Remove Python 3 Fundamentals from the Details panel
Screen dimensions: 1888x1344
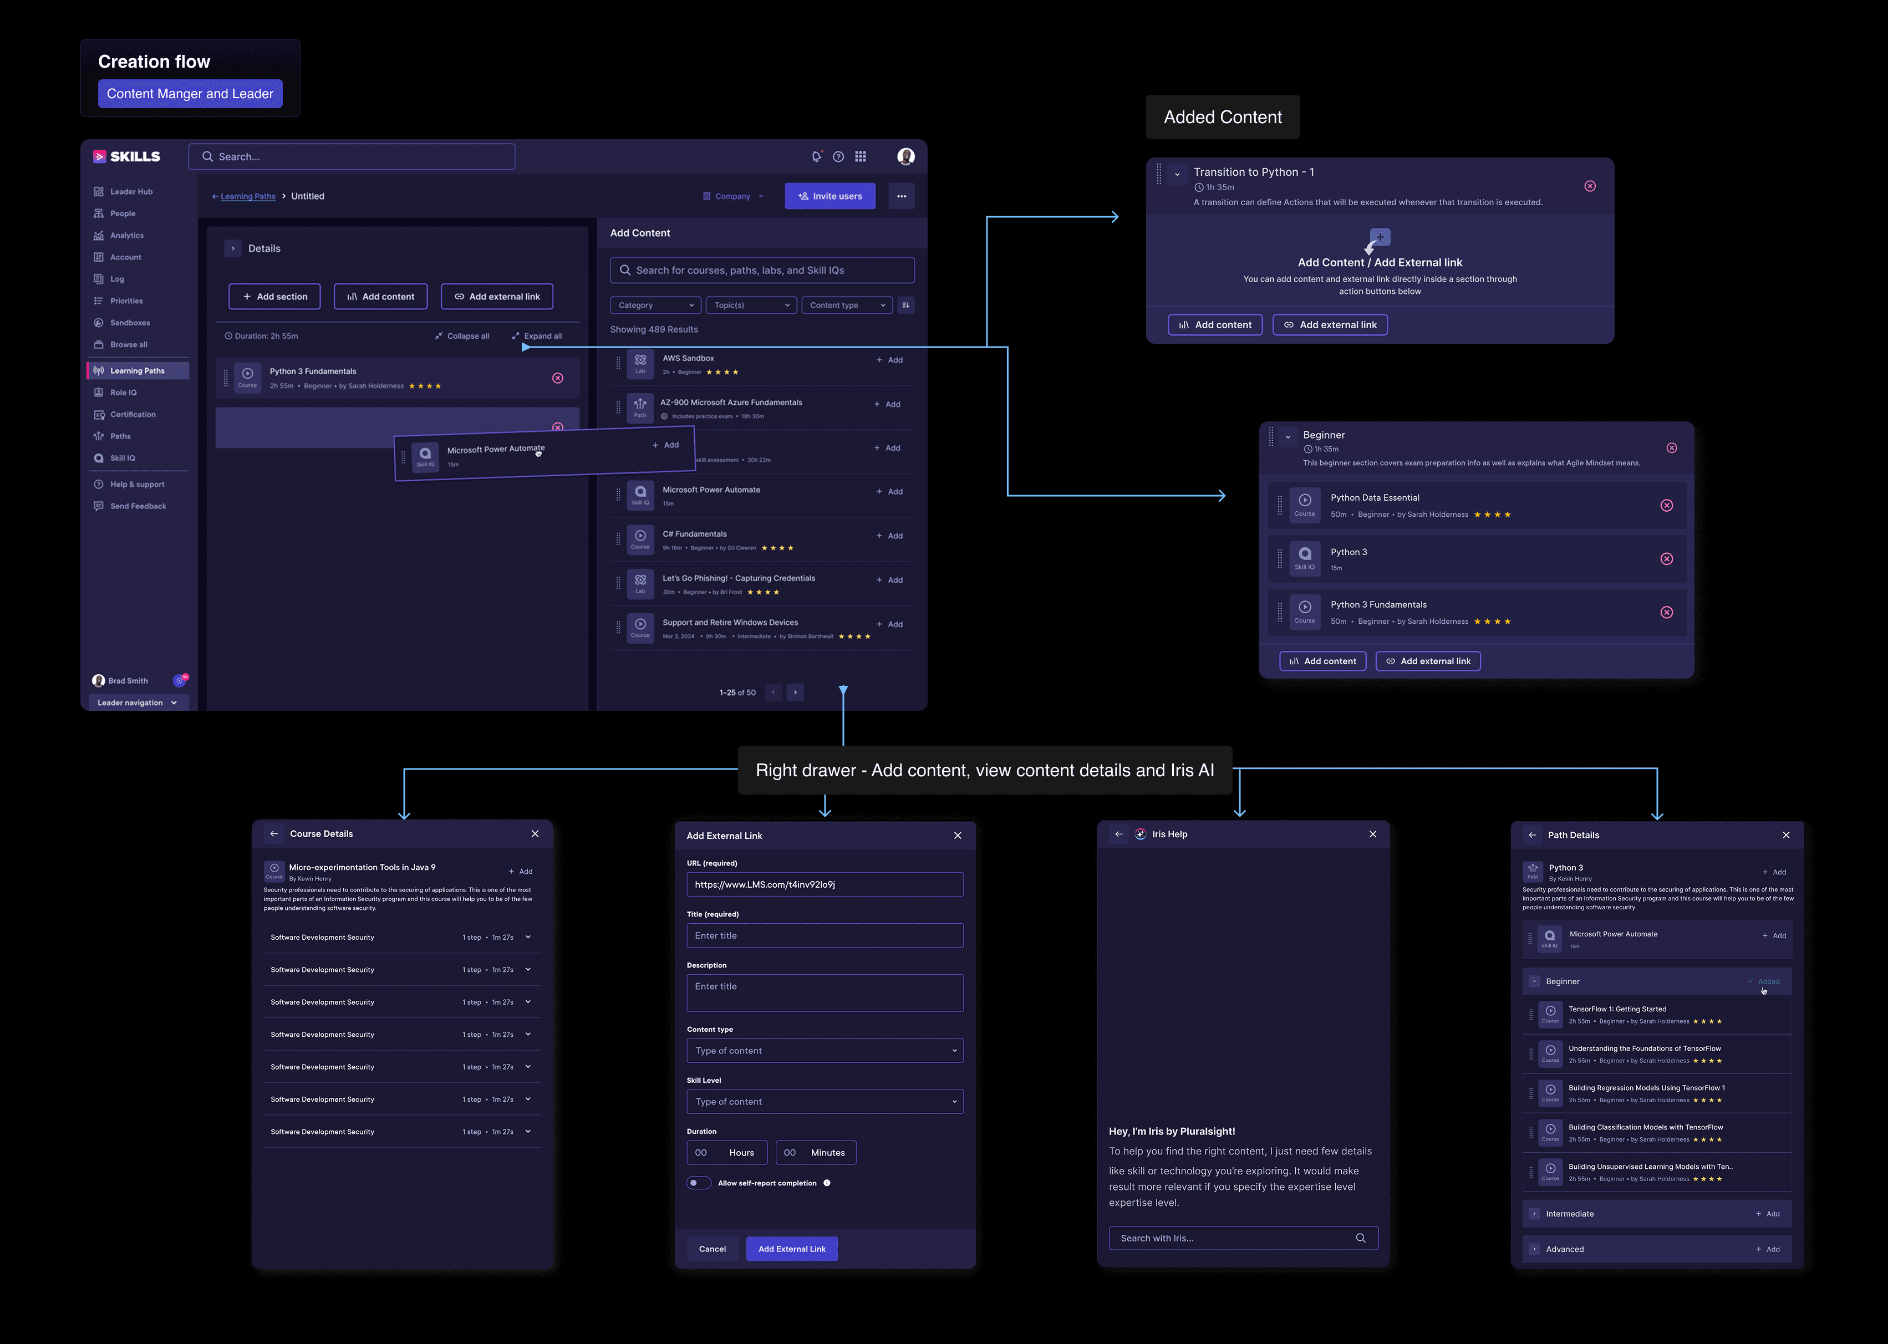click(x=558, y=378)
